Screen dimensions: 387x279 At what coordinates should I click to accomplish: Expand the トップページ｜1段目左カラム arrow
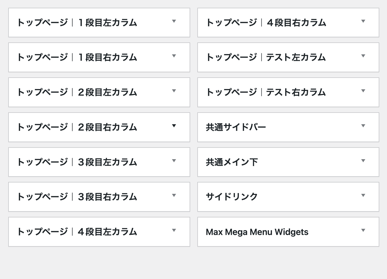174,21
